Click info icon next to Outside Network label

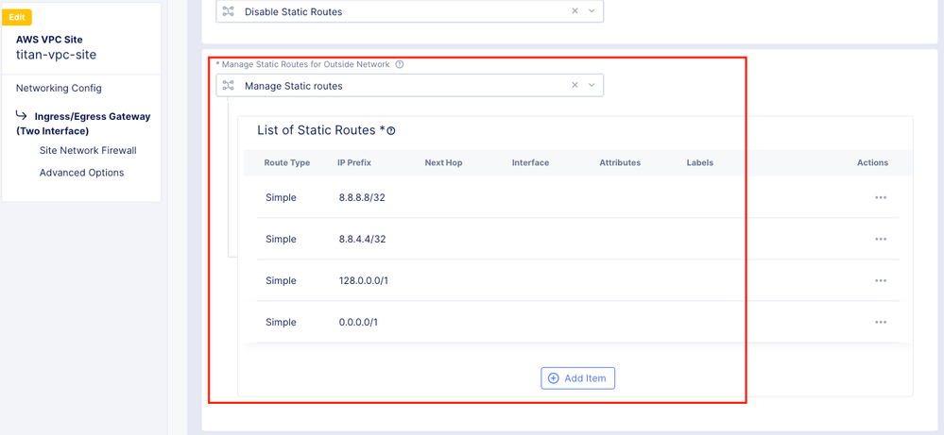pyautogui.click(x=400, y=65)
